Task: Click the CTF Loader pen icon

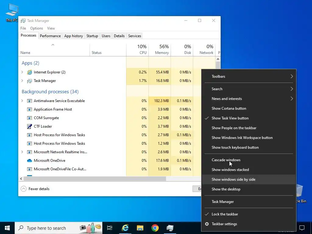Action: [30, 126]
